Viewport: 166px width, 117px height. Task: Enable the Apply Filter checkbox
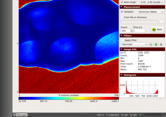(x=123, y=40)
